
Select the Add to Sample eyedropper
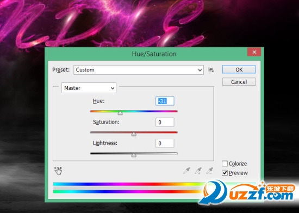tap(198, 171)
